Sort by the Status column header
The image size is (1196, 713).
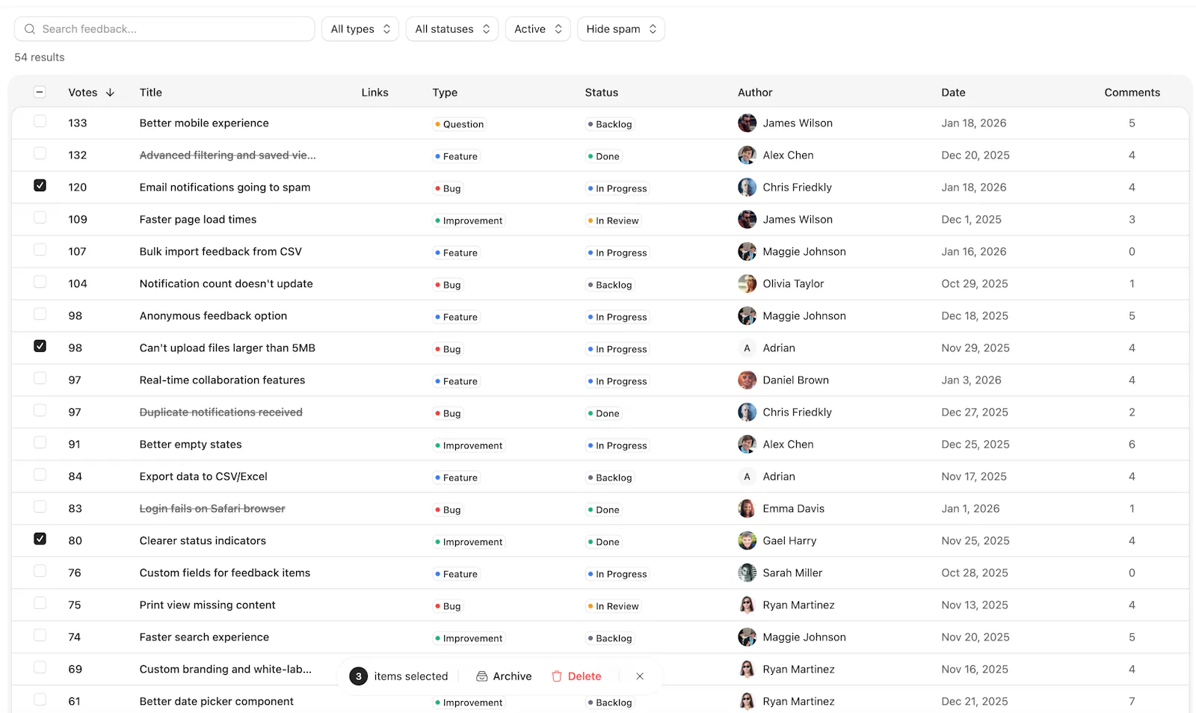602,93
